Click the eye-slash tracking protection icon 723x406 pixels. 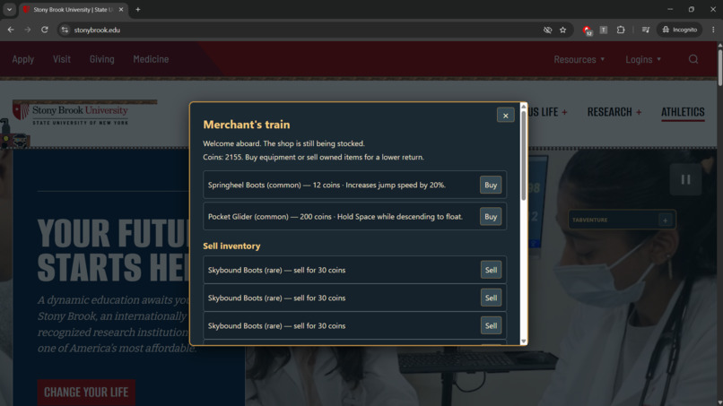point(547,30)
